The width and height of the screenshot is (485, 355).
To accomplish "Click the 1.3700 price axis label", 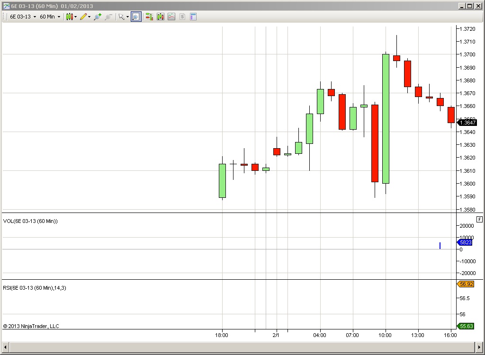I will (467, 54).
